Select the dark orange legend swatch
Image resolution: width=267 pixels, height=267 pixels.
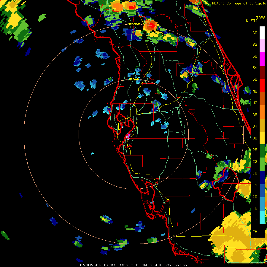pyautogui.click(x=262, y=99)
